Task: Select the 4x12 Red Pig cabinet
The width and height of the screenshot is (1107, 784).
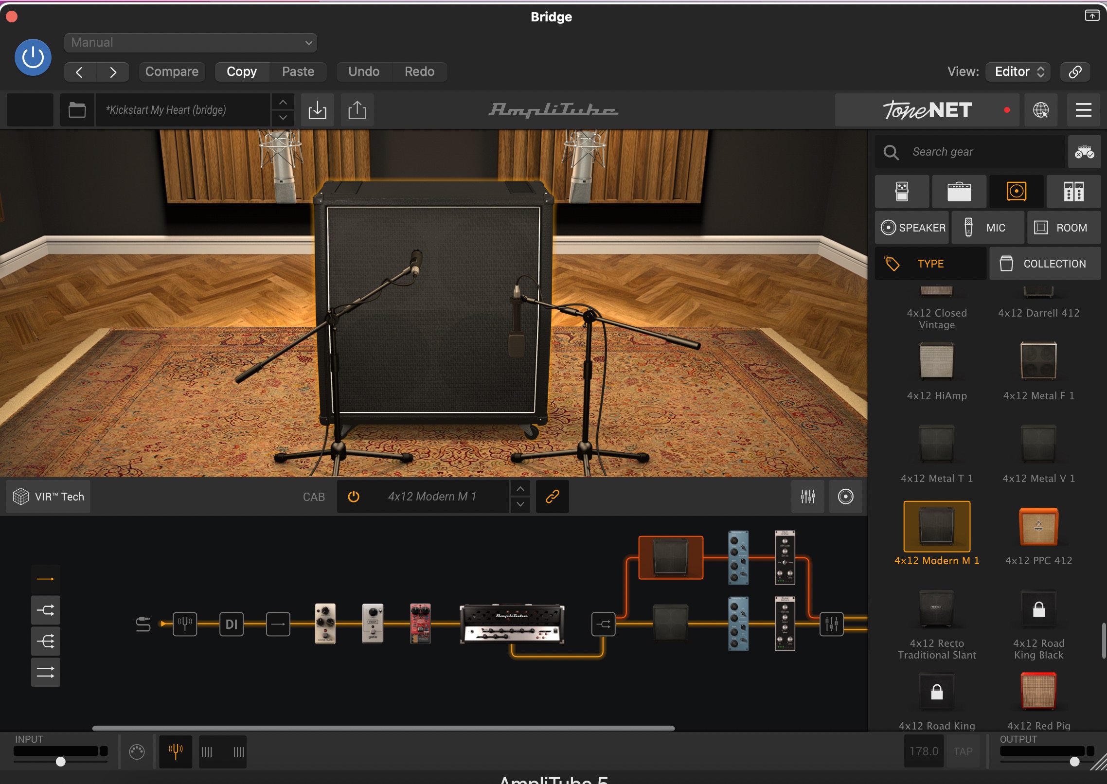Action: [x=1038, y=701]
